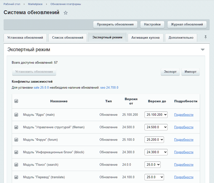The width and height of the screenshot is (214, 183).
Task: Uncheck the Поиск (search) module checkbox
Action: pos(16,165)
